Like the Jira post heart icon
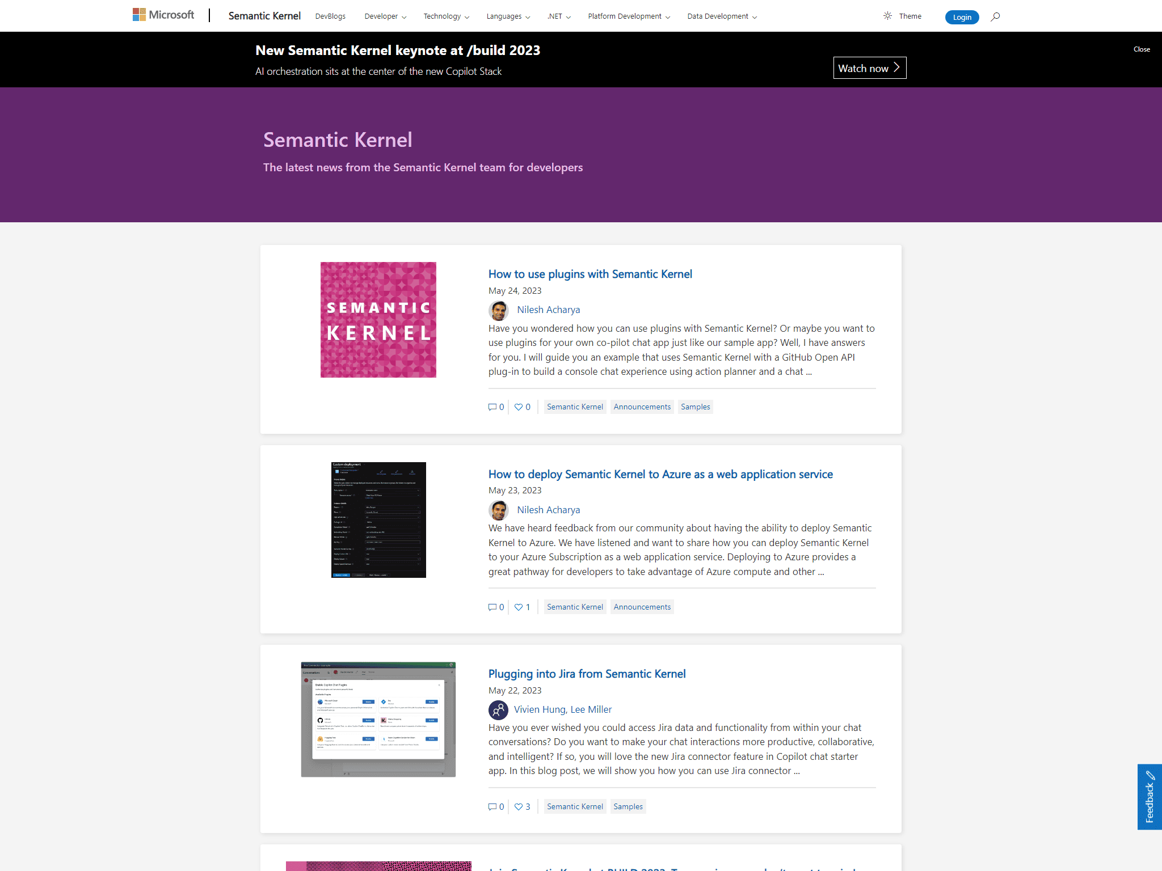The width and height of the screenshot is (1162, 871). (x=519, y=807)
